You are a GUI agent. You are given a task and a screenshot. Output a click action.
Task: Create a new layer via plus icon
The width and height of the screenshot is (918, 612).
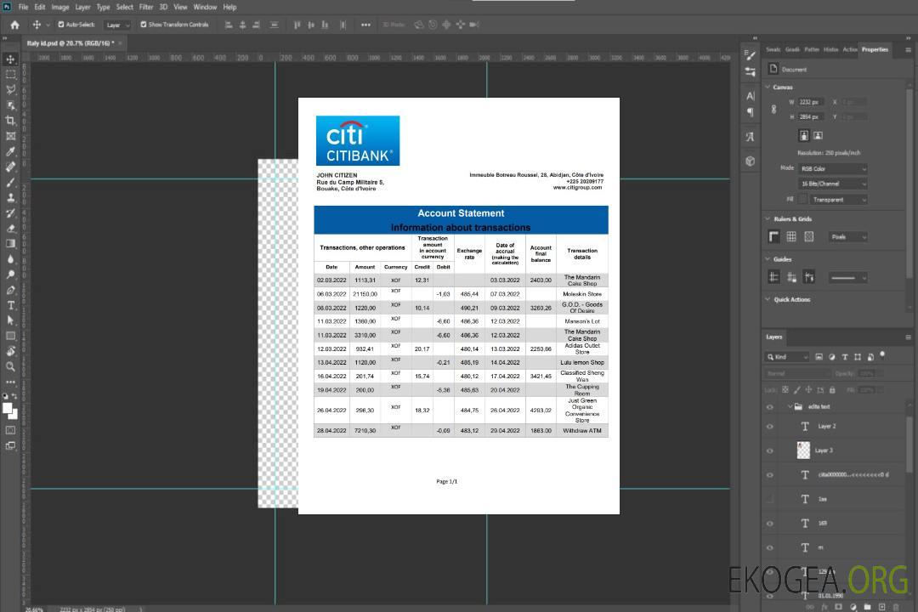point(881,607)
